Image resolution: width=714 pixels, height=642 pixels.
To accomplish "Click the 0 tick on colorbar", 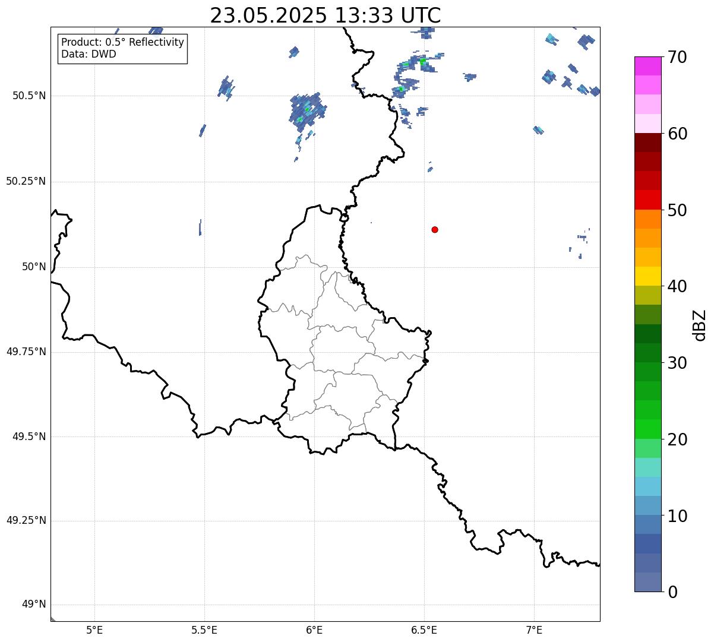I will 672,592.
